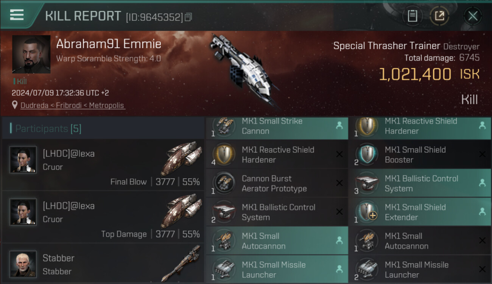Click the clipboard notes icon
The image size is (492, 284).
(412, 16)
